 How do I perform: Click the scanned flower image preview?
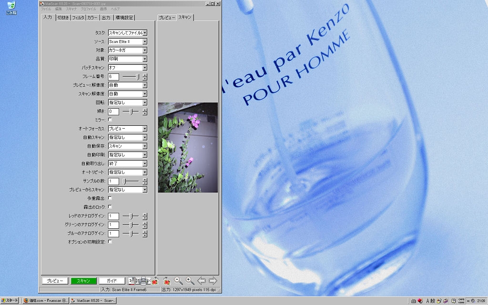(x=188, y=148)
